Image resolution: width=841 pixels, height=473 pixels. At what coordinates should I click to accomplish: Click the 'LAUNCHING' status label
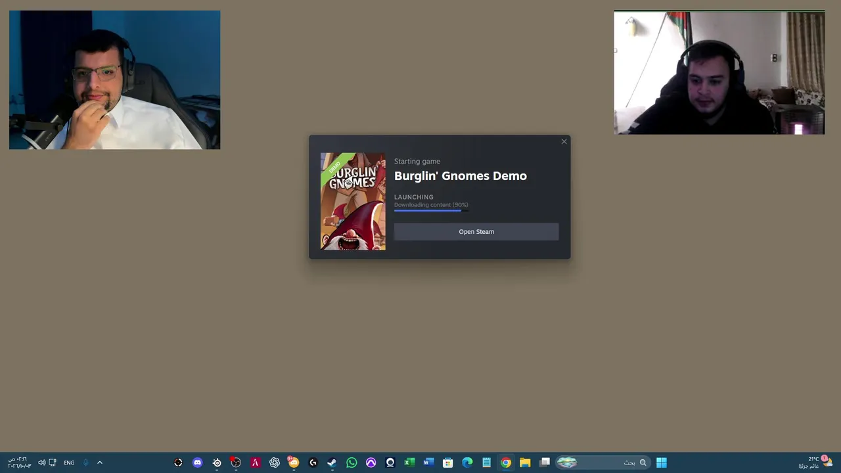pos(414,197)
